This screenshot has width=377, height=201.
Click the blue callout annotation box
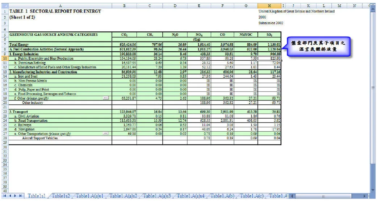[x=318, y=46]
